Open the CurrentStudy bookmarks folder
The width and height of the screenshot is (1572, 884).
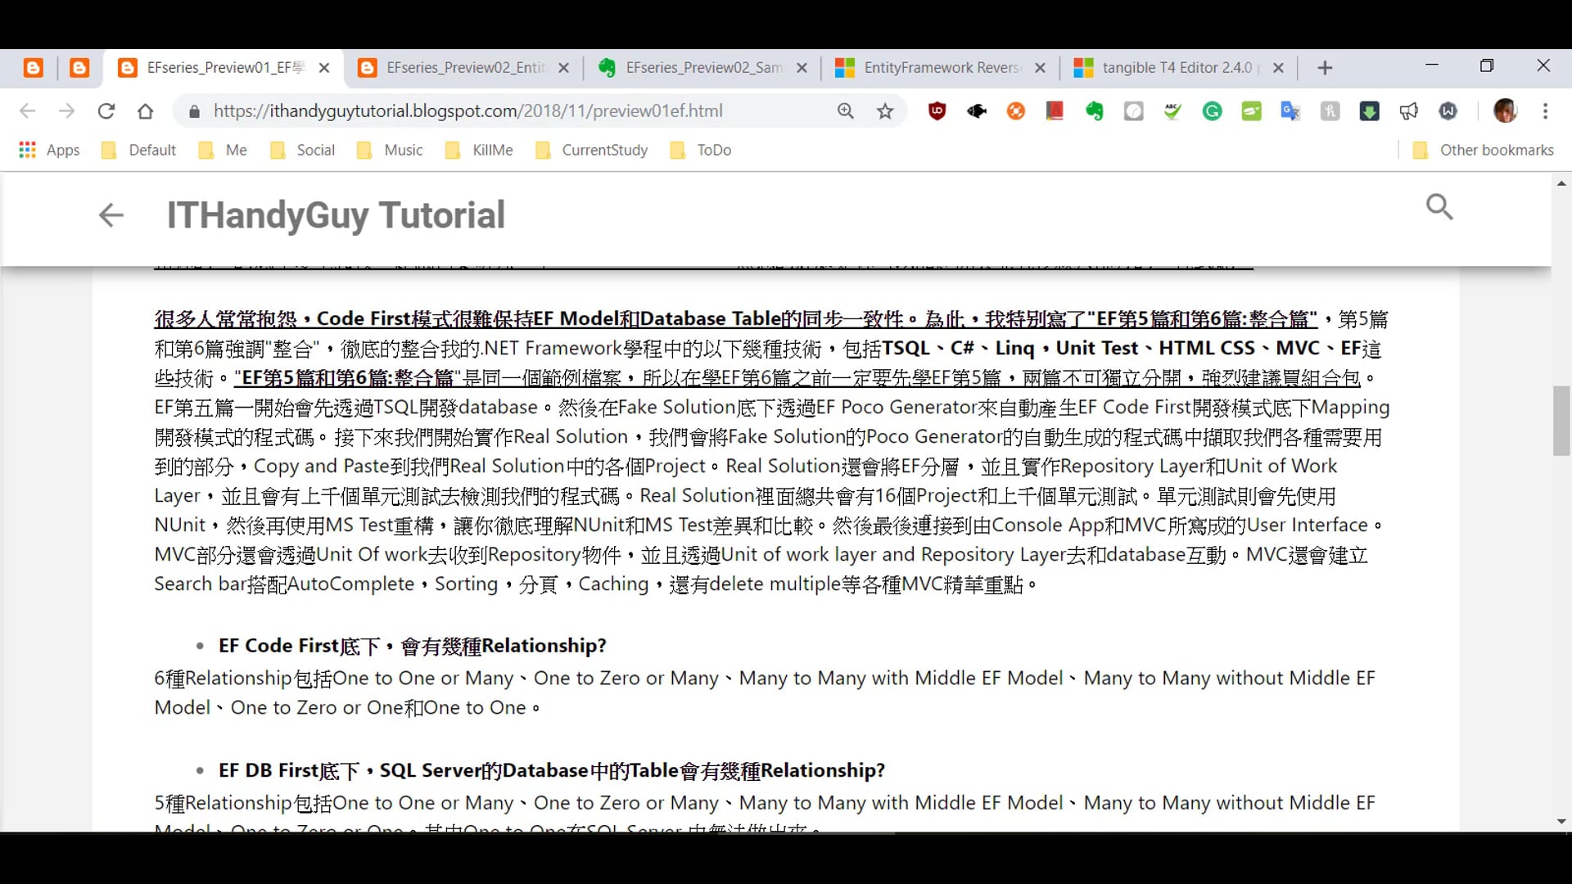coord(591,150)
